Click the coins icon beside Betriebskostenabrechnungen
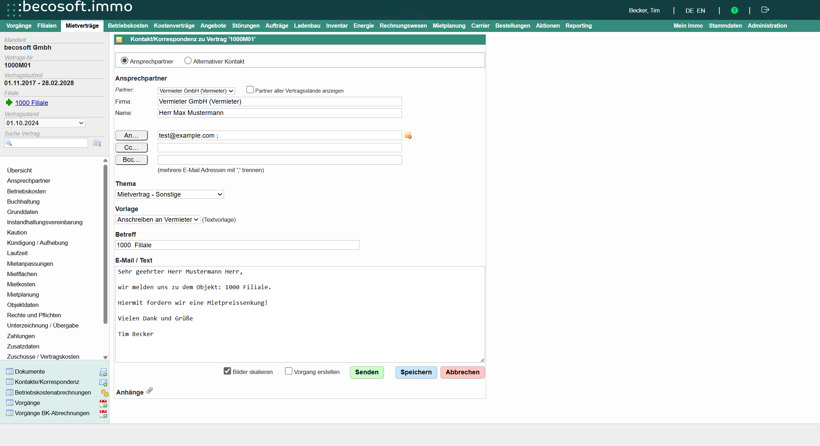The width and height of the screenshot is (820, 446). [x=104, y=393]
